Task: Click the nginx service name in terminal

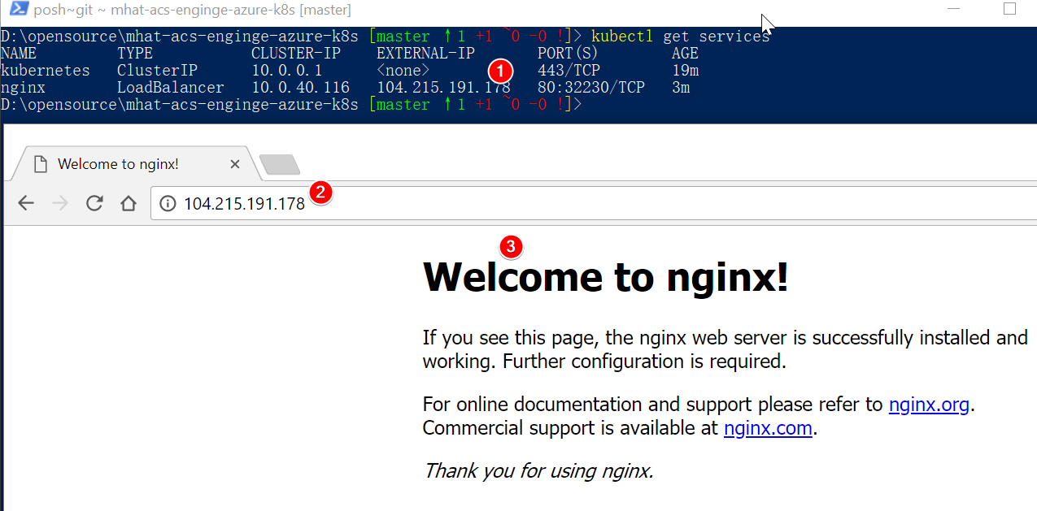Action: tap(23, 88)
